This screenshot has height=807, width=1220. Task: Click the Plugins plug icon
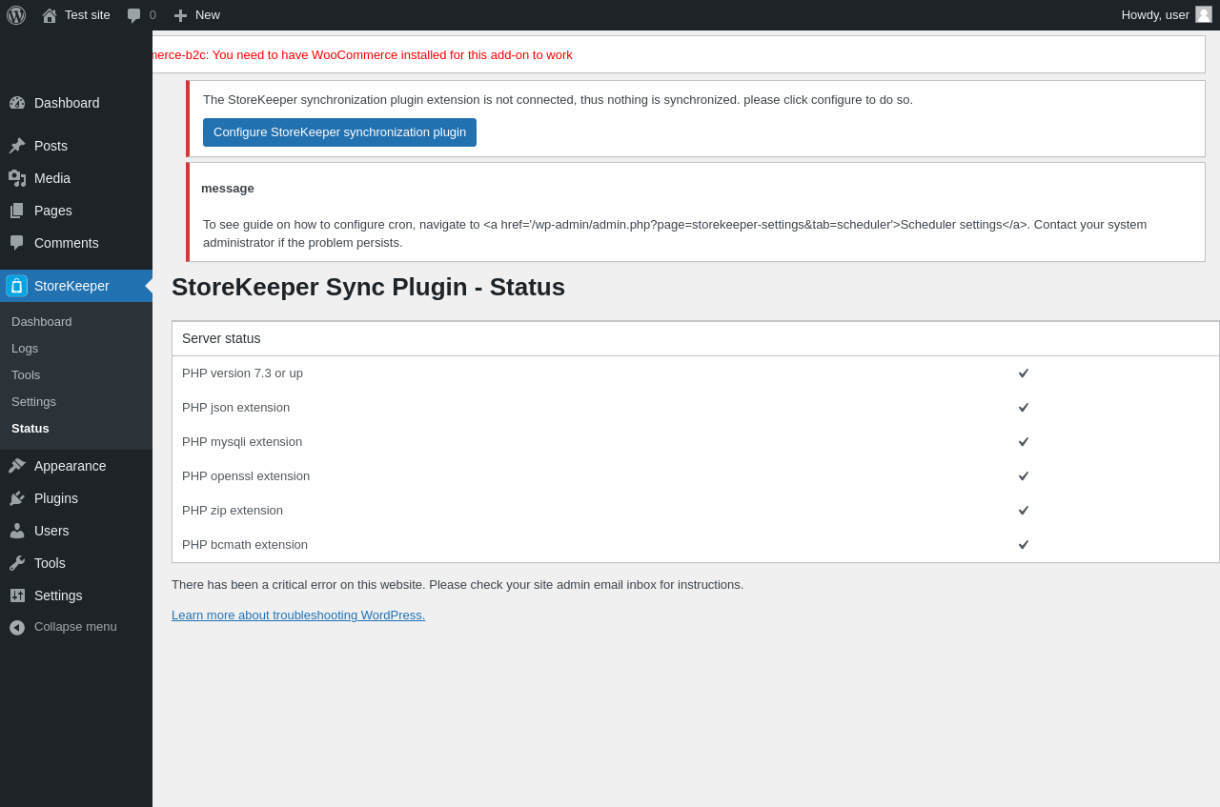(x=17, y=498)
